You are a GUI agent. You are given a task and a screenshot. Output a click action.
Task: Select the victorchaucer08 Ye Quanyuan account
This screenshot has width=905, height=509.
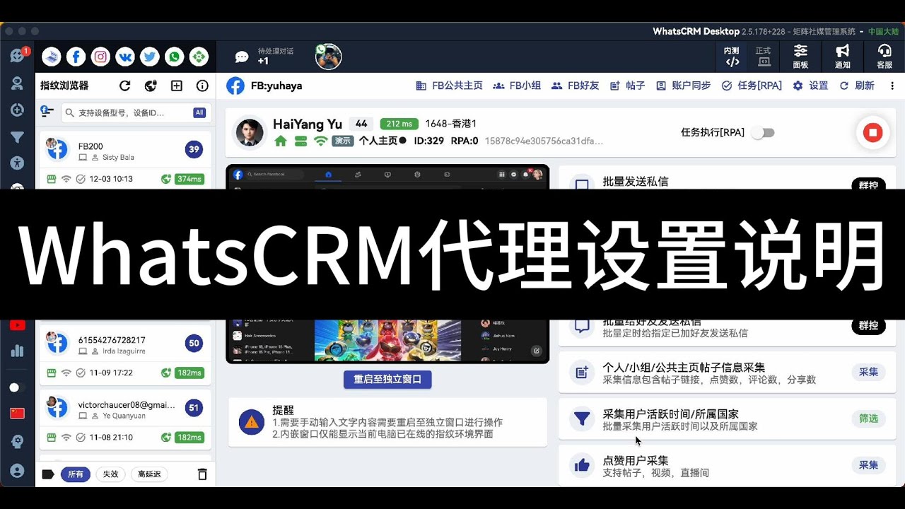coord(124,420)
